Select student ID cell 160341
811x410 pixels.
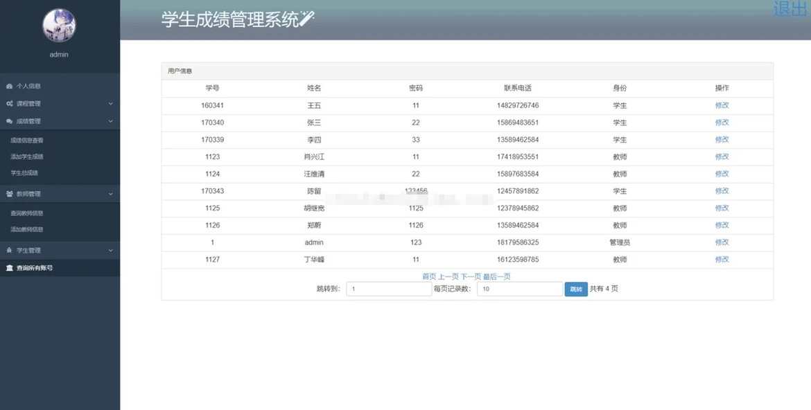coord(213,105)
